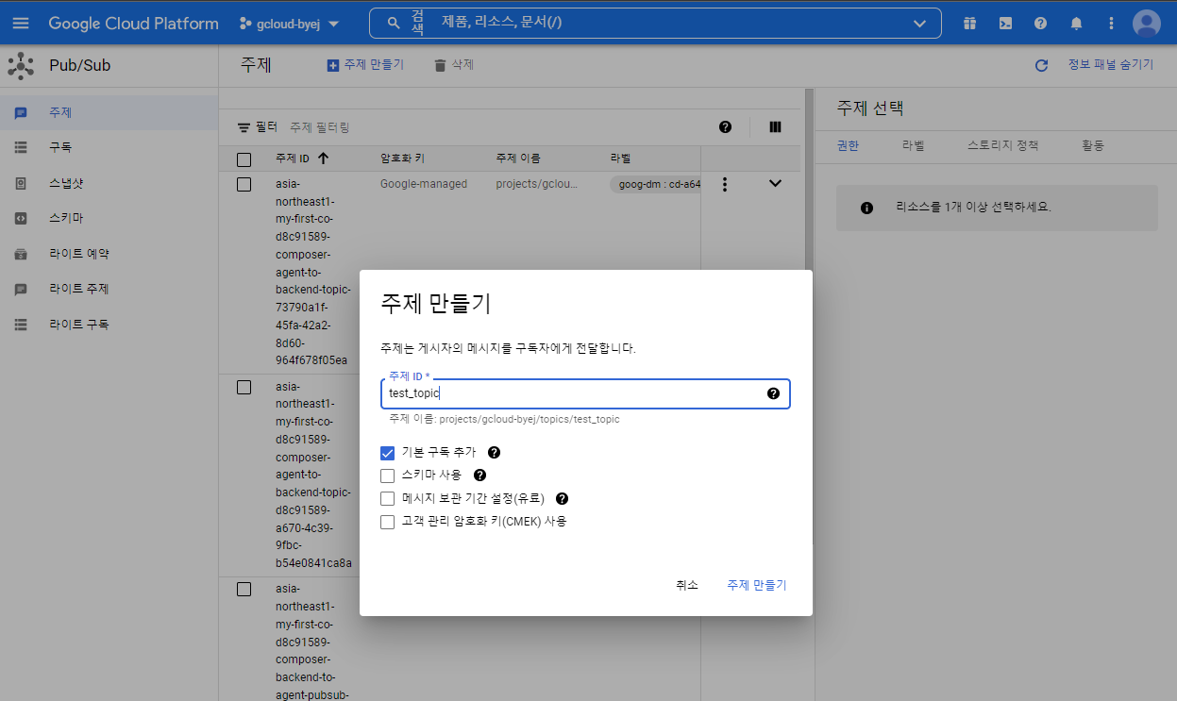Click help icon next to 스키마 사용

pyautogui.click(x=479, y=476)
